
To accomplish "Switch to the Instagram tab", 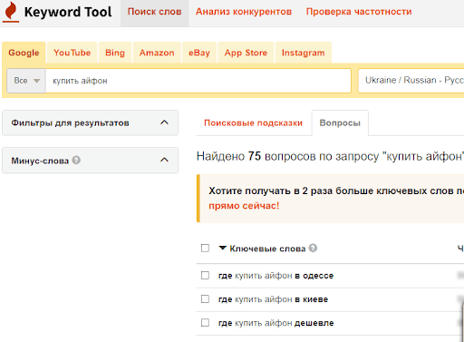I will pyautogui.click(x=304, y=53).
